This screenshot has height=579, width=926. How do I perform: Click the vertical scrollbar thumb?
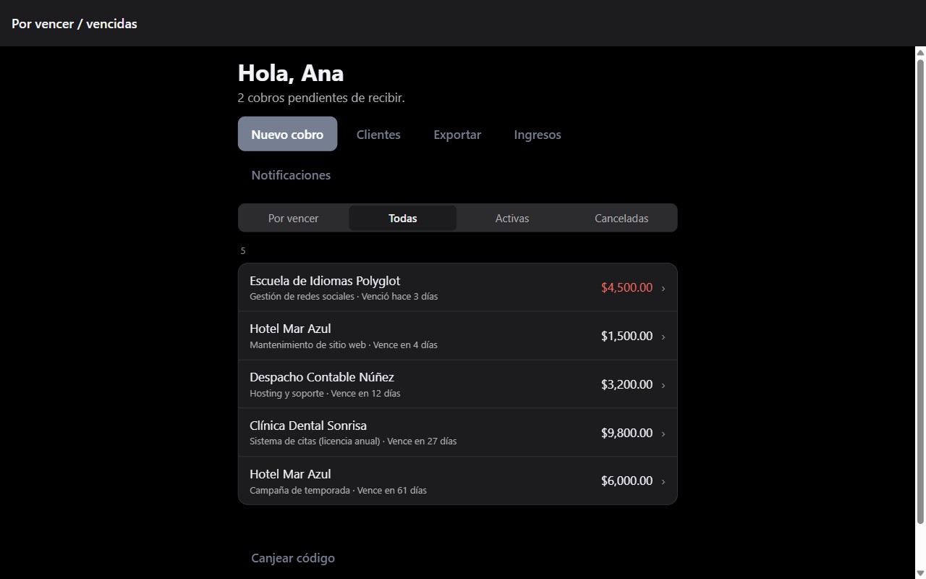coord(920,291)
